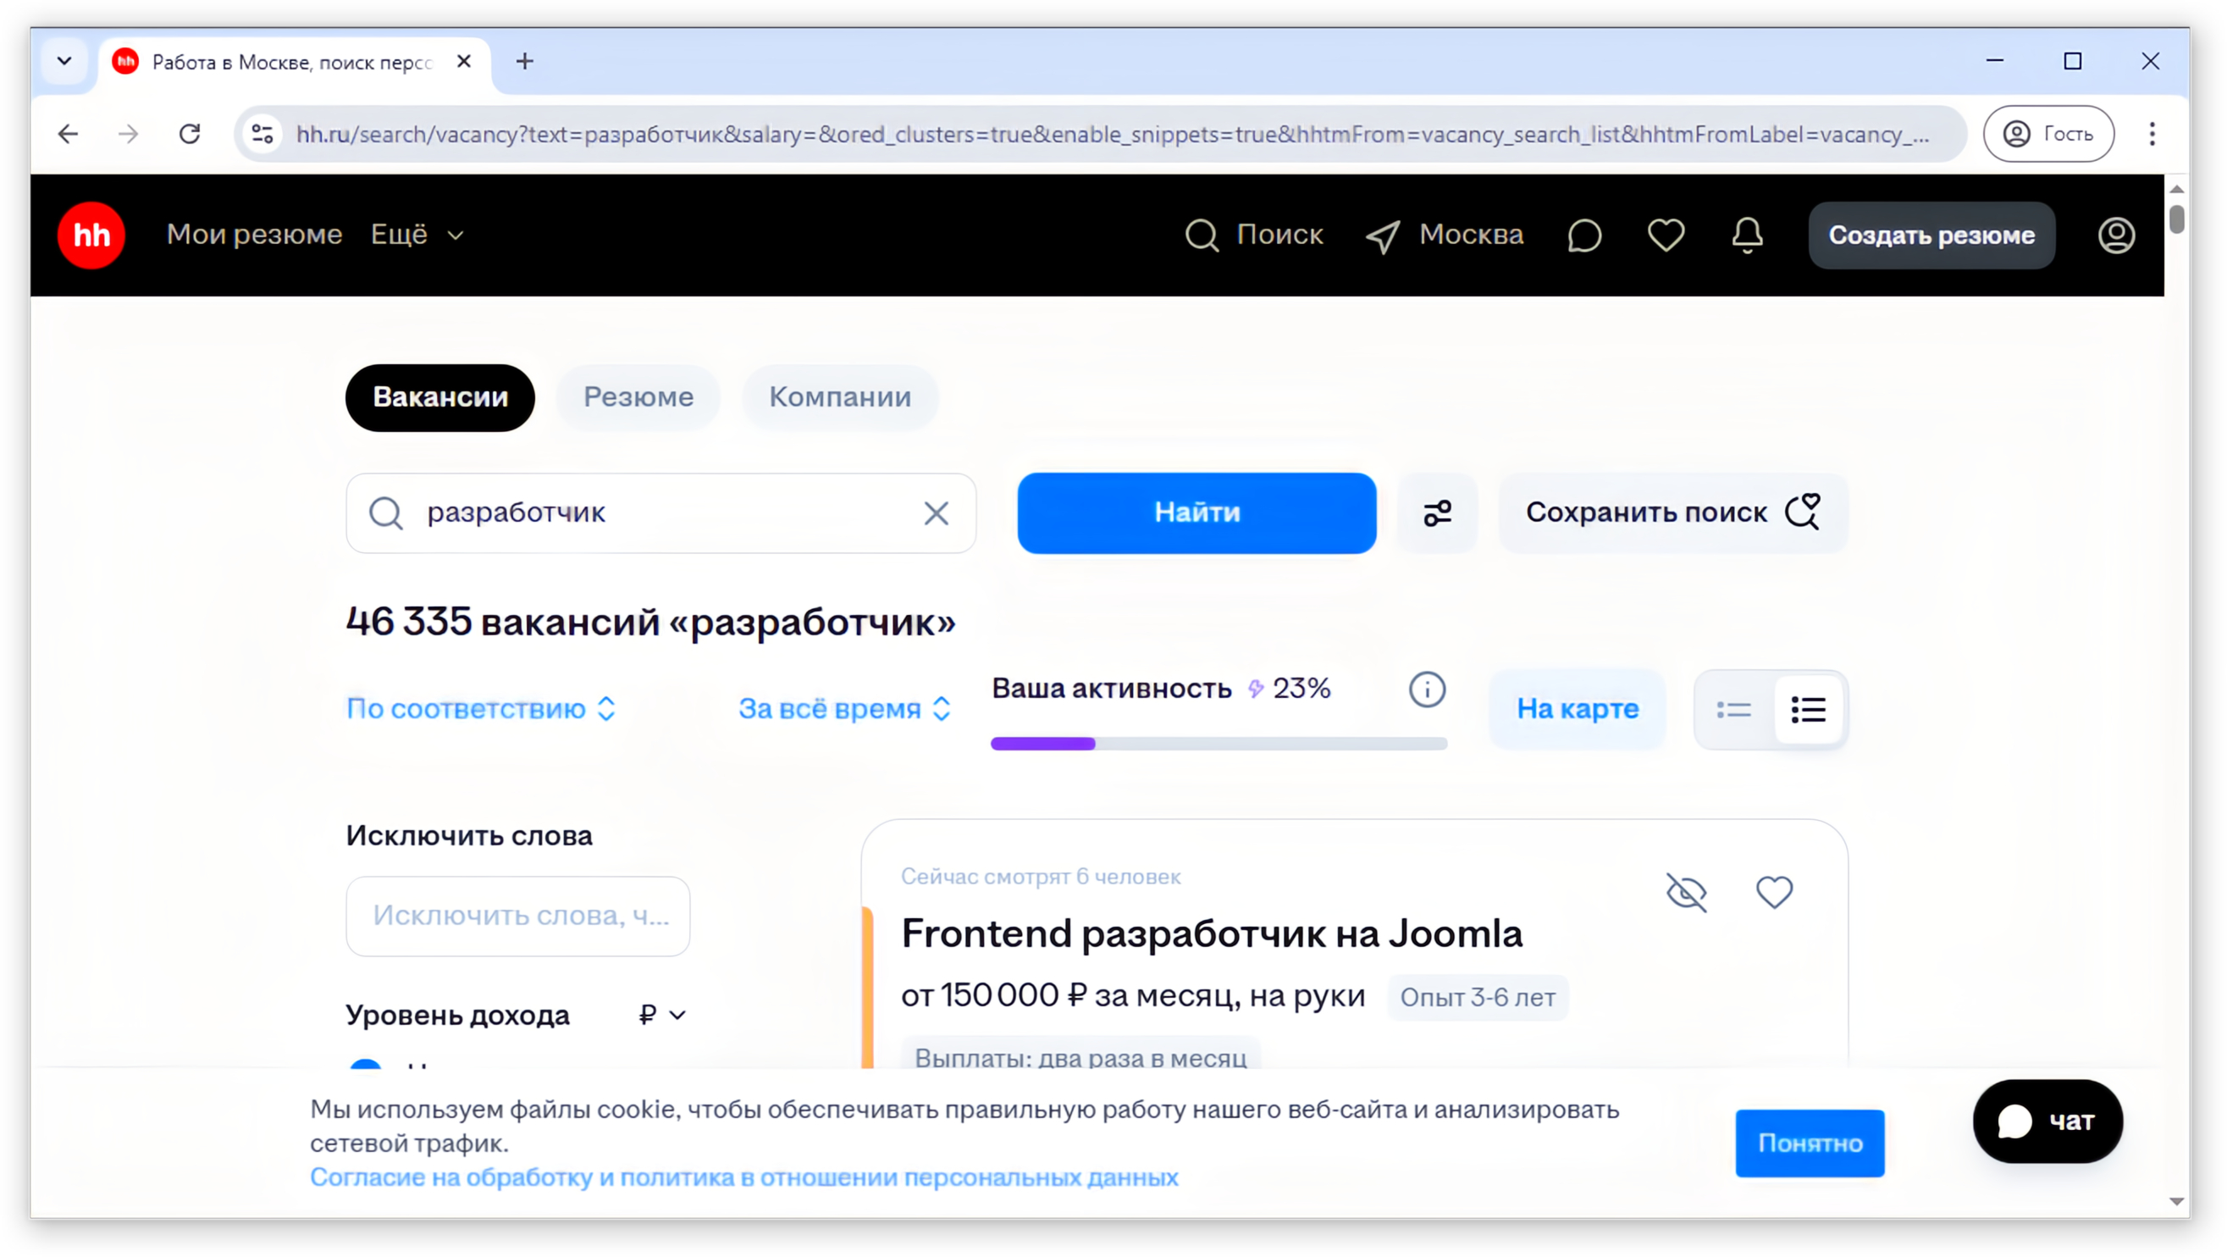2227x1257 pixels.
Task: Open the personal data policy link
Action: tap(743, 1177)
